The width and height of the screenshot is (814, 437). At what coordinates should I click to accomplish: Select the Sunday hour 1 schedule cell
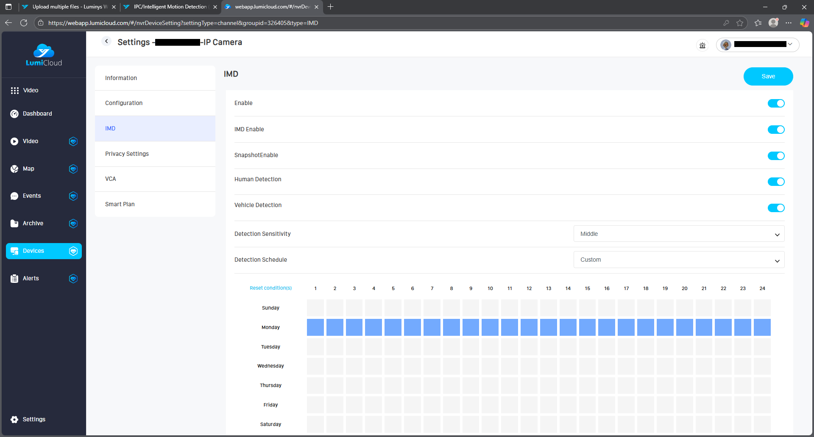point(315,308)
